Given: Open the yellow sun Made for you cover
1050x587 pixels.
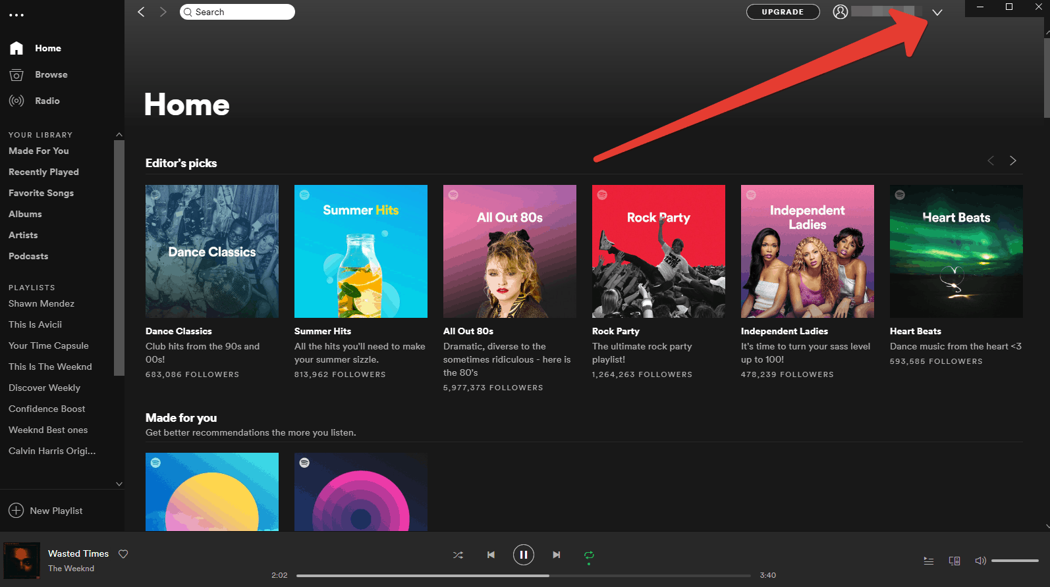Looking at the screenshot, I should click(212, 492).
